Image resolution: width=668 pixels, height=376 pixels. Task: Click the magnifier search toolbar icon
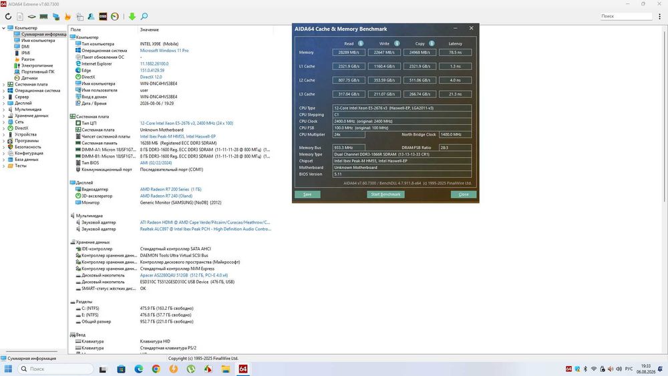144,16
